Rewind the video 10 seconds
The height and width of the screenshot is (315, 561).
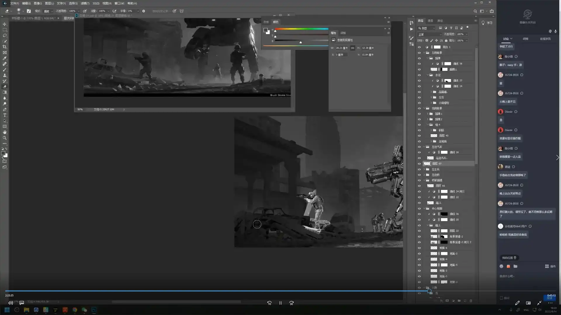269,303
